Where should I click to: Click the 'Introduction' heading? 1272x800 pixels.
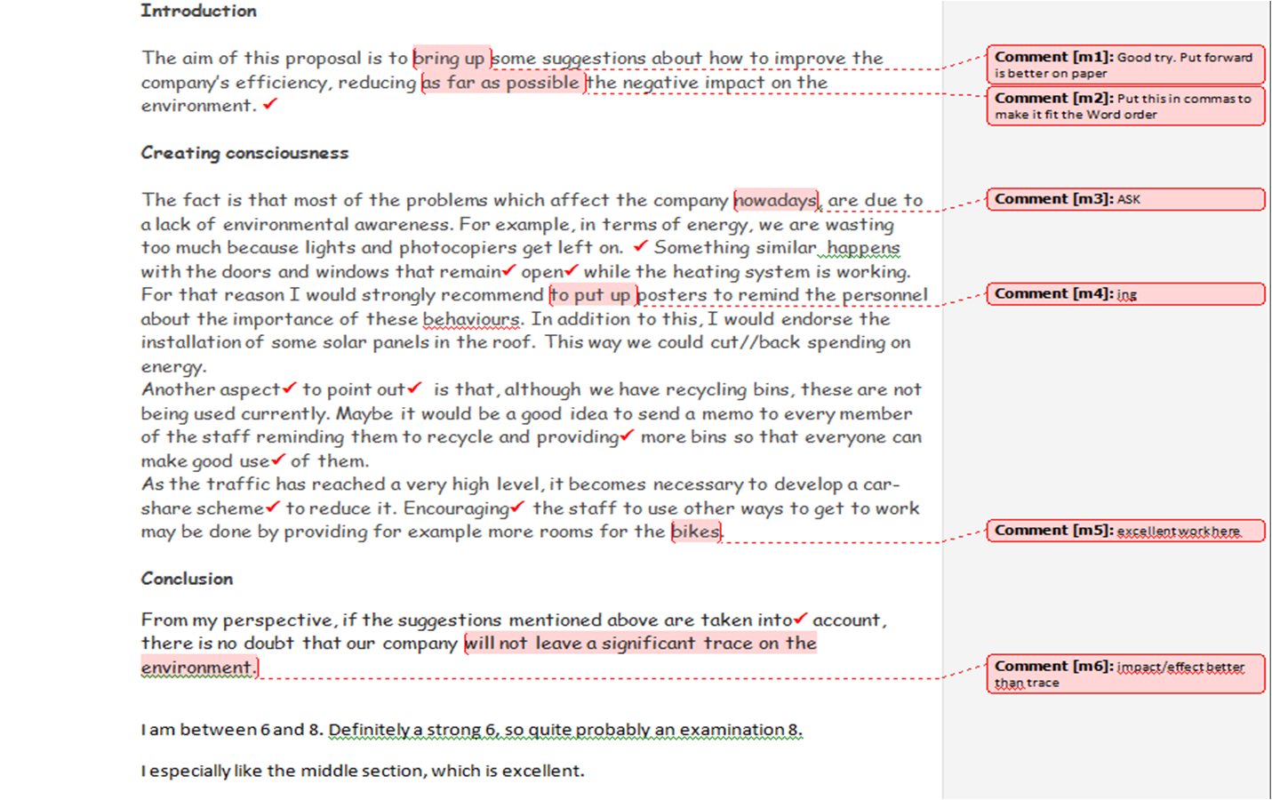point(199,11)
